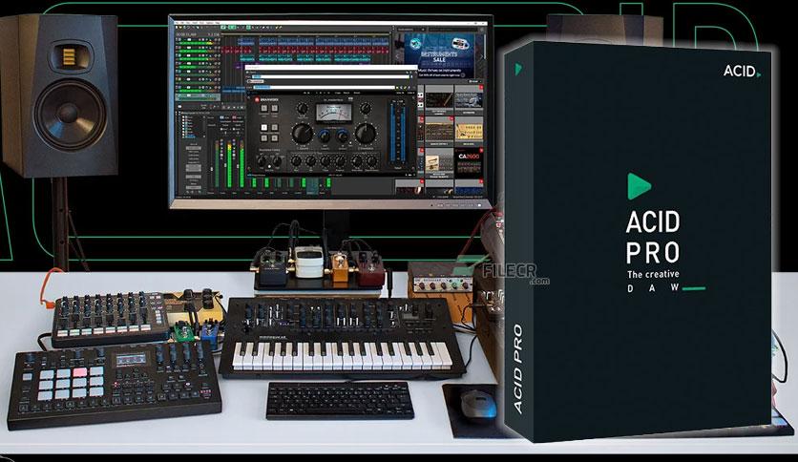This screenshot has width=798, height=462.
Task: Click the large right knob of the compressor plugin
Action: (365, 133)
